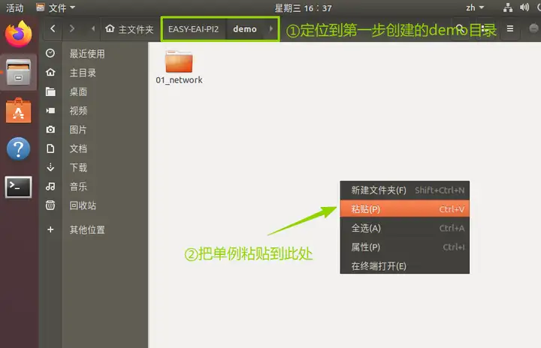Select 音乐 label in the sidebar

(x=78, y=187)
